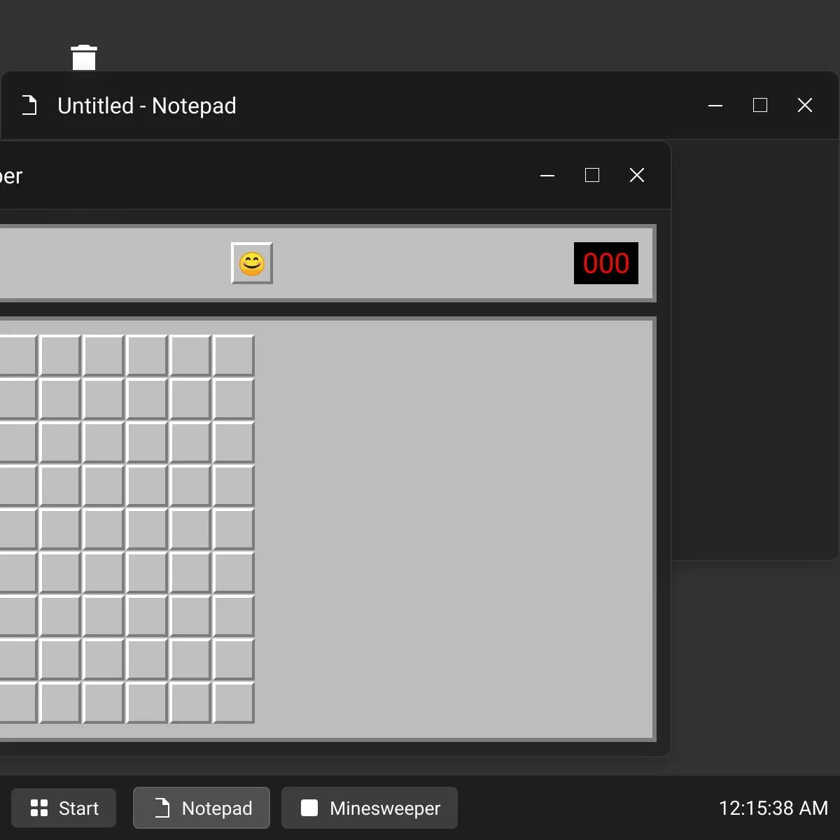
Task: Click the "Untitled - Notepad" window title
Action: [x=147, y=106]
